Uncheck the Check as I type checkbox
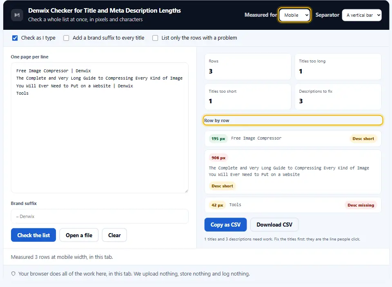 (x=15, y=38)
